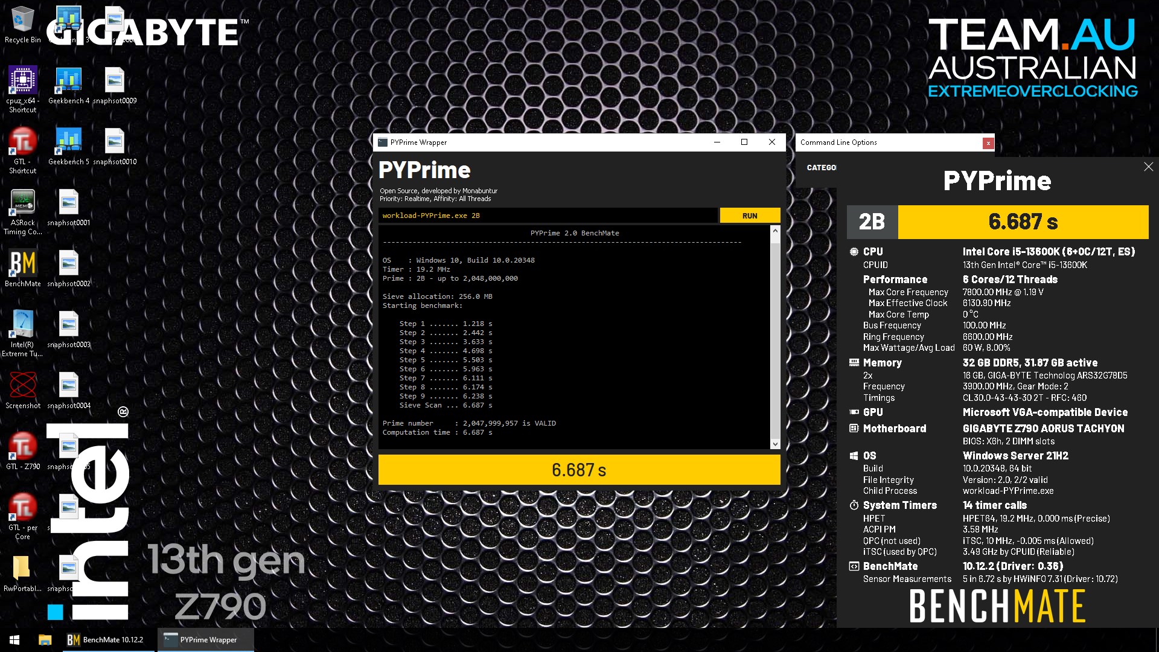Open ASRock Timing Configurator icon

(x=22, y=211)
